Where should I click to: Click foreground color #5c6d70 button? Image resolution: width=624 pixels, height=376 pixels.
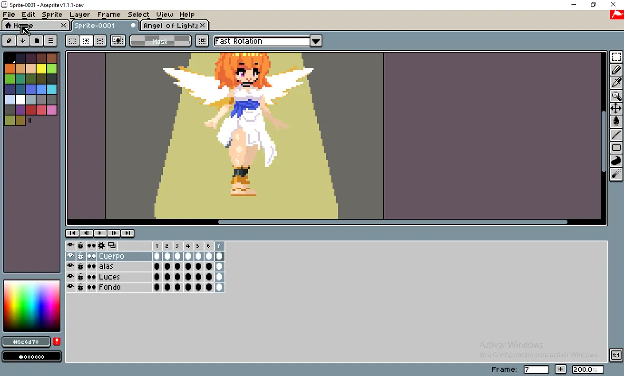[27, 342]
